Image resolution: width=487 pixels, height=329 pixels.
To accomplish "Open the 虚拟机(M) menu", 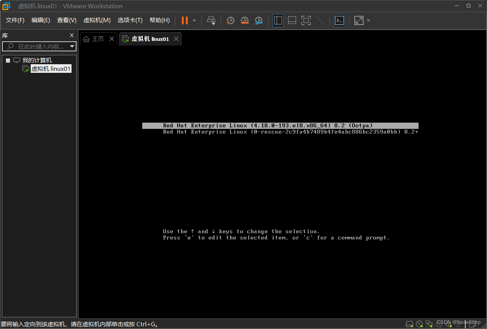I will [x=97, y=20].
